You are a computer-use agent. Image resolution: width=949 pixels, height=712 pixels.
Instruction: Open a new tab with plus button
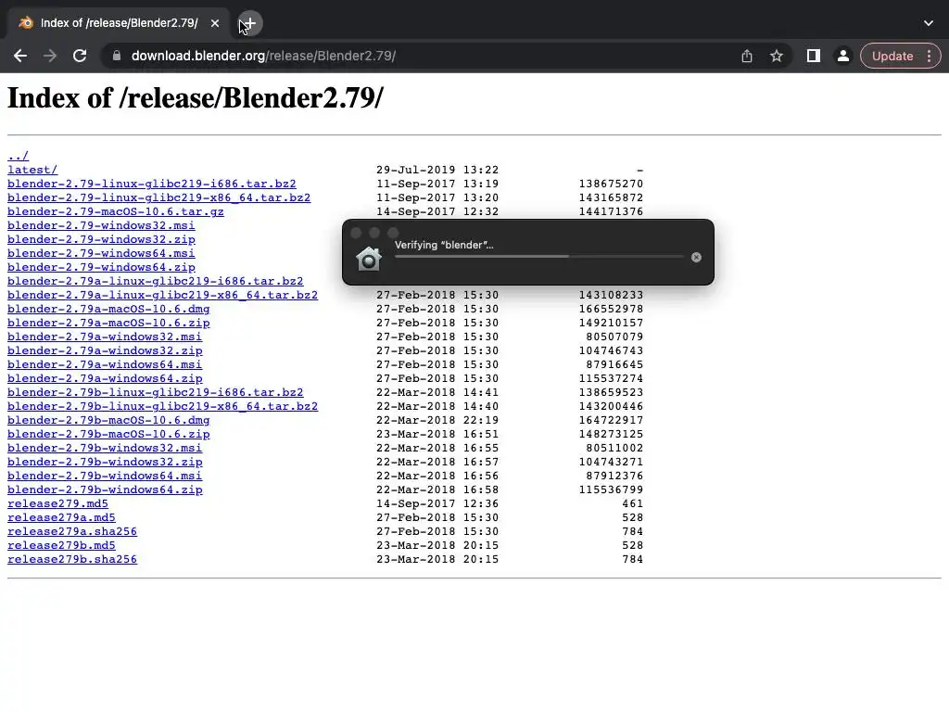(x=249, y=23)
